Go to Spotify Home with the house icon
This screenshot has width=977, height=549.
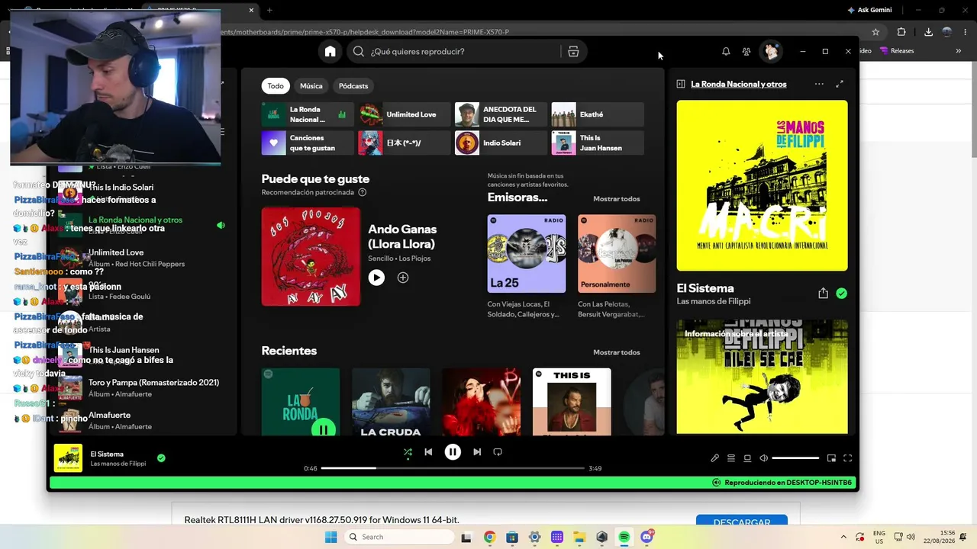click(x=330, y=51)
